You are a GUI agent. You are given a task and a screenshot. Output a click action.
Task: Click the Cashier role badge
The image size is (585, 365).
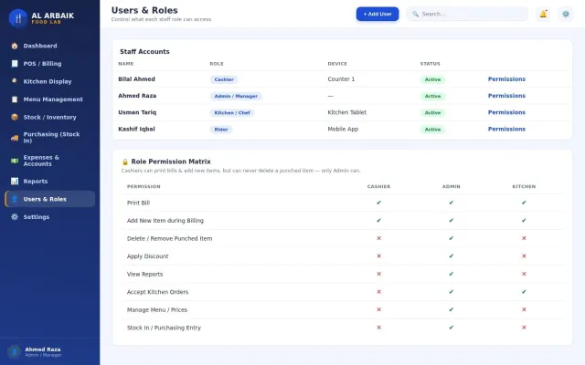pyautogui.click(x=224, y=79)
